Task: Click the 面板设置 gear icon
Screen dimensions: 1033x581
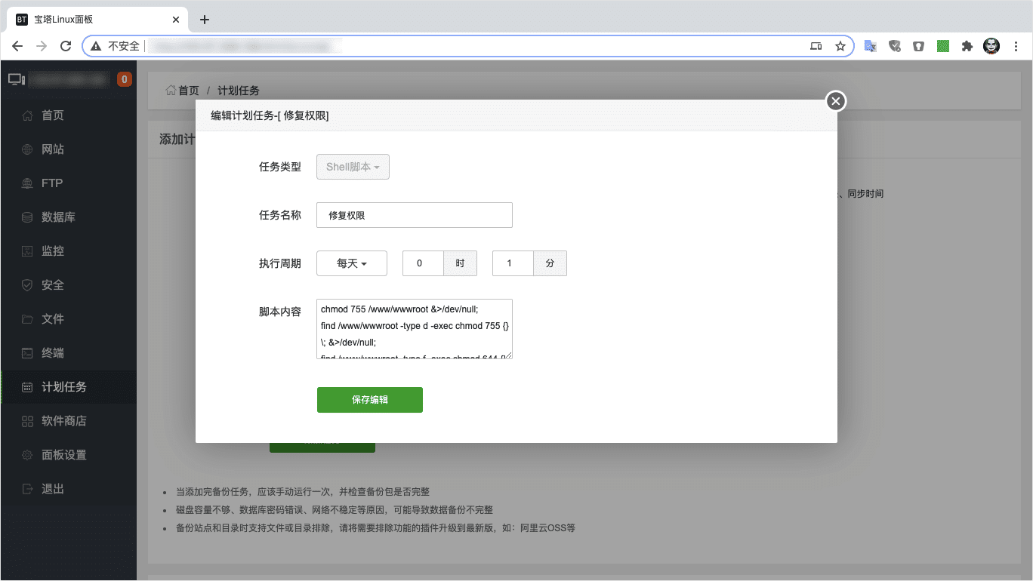Action: point(27,455)
